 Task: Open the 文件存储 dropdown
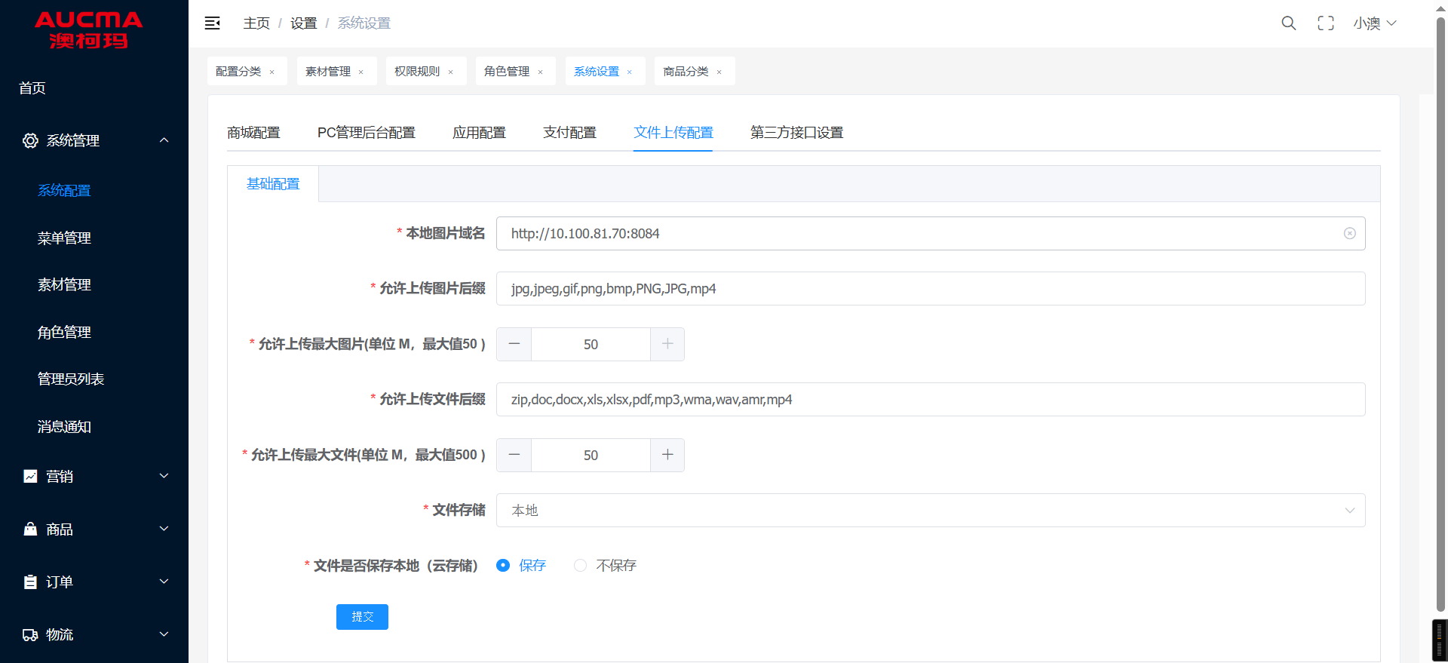(931, 511)
